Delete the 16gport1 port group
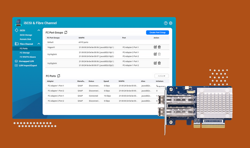Image resolution: width=250 pixels, height=148 pixels. tap(159, 47)
